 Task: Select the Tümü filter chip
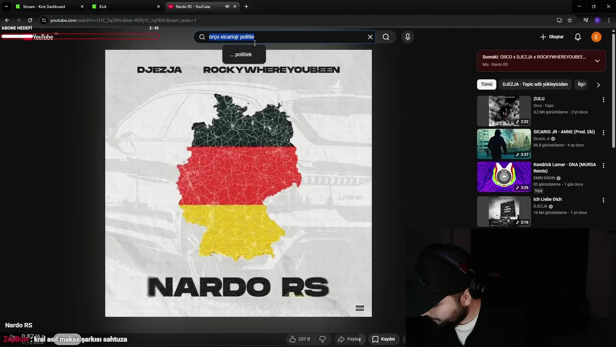[487, 84]
